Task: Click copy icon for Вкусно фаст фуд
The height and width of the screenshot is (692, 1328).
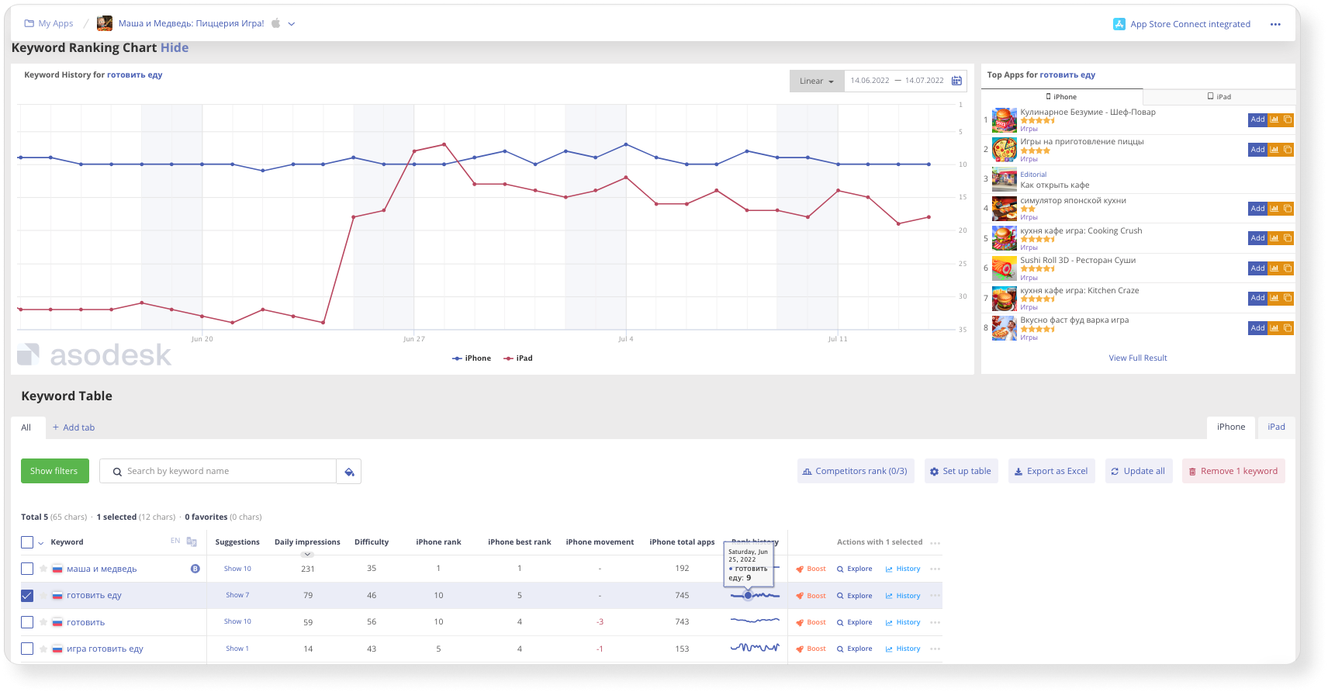Action: [x=1288, y=328]
